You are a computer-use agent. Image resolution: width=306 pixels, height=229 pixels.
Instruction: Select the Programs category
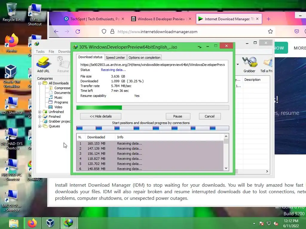[x=59, y=102]
